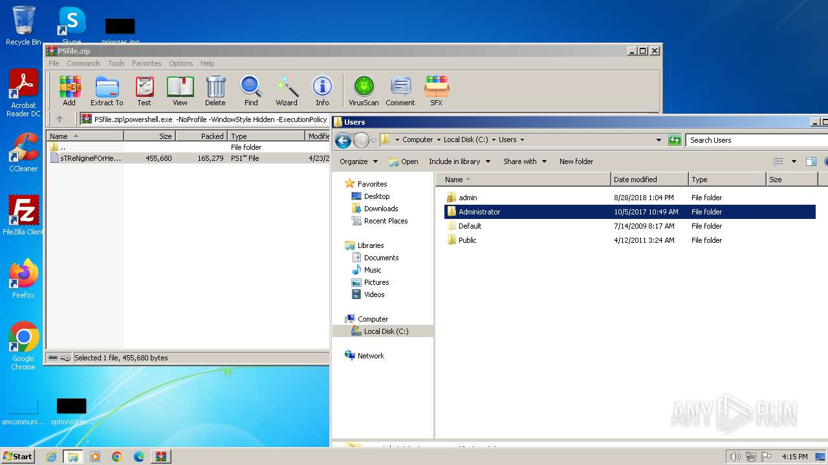This screenshot has width=828, height=465.
Task: Click the Open button in Explorer toolbar
Action: (404, 161)
